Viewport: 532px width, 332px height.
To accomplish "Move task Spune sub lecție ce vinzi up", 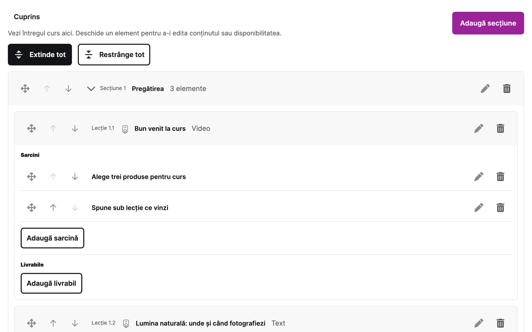I will click(53, 207).
